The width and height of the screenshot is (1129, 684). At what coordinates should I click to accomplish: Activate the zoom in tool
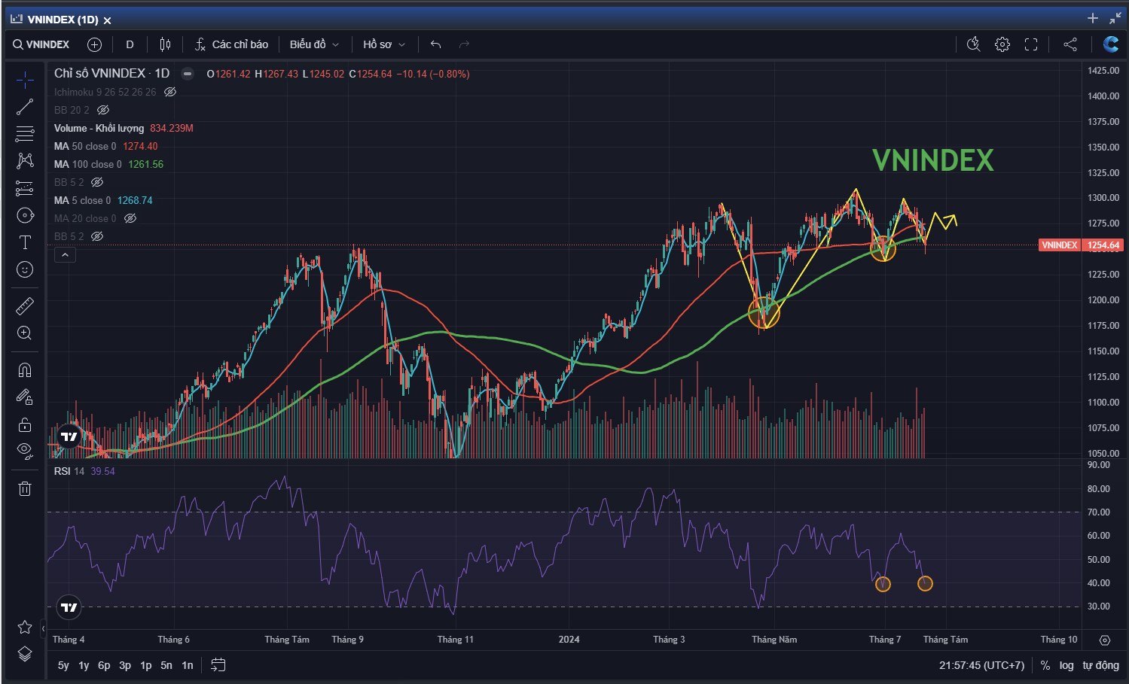coord(25,333)
